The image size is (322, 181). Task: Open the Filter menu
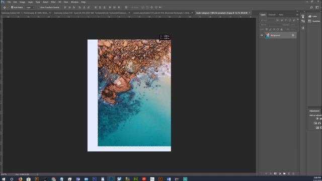(x=53, y=2)
